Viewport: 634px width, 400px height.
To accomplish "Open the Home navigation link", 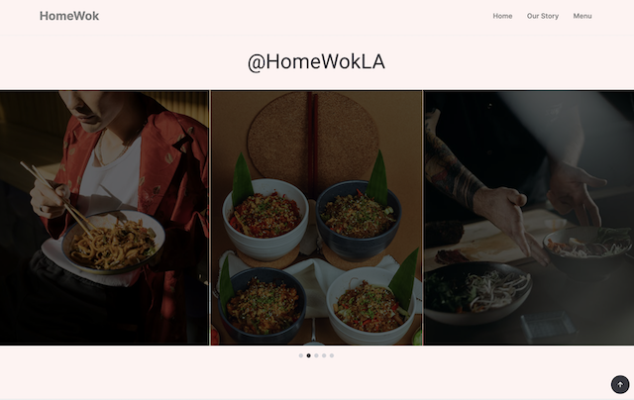I will point(502,16).
